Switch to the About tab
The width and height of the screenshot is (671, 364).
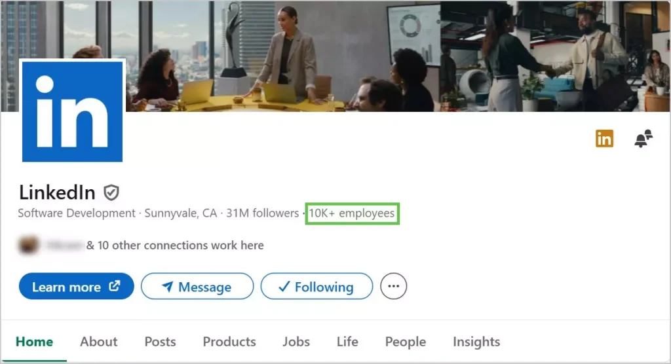pyautogui.click(x=99, y=342)
